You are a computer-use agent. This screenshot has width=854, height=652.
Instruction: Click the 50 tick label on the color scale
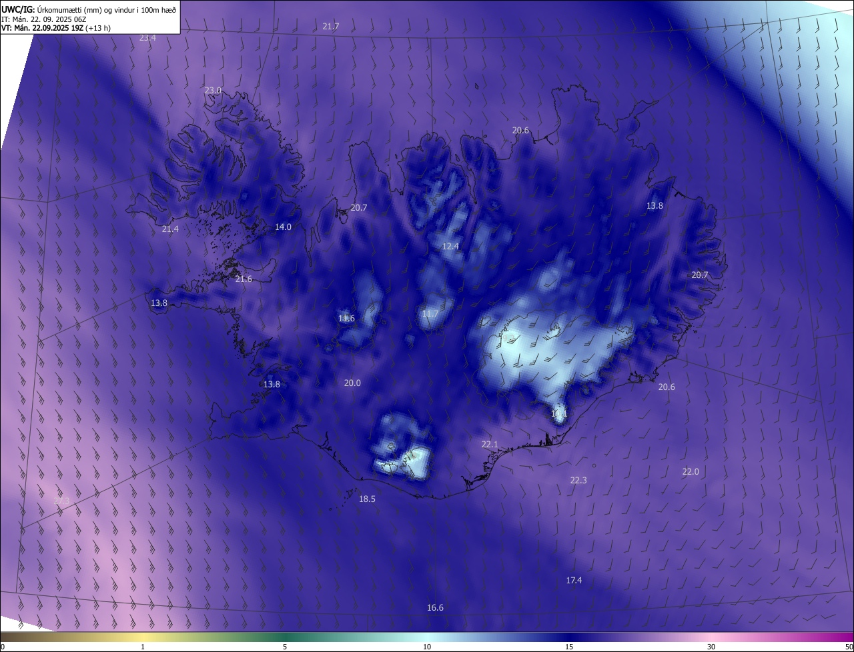tap(849, 647)
